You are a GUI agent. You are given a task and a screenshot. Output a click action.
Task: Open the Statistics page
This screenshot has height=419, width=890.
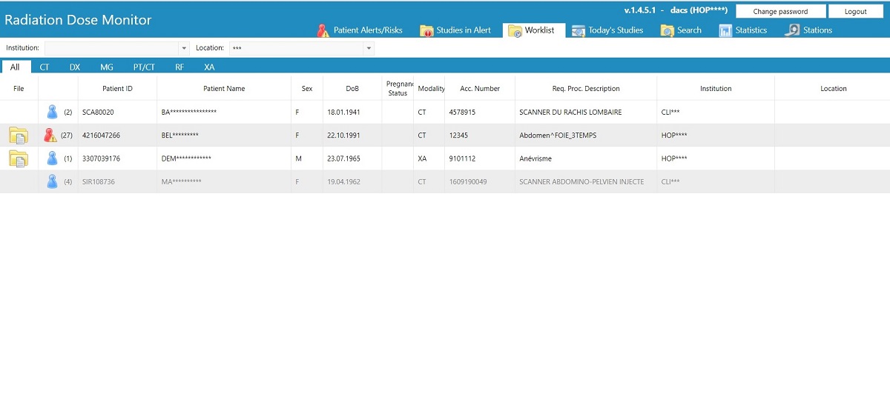[742, 30]
